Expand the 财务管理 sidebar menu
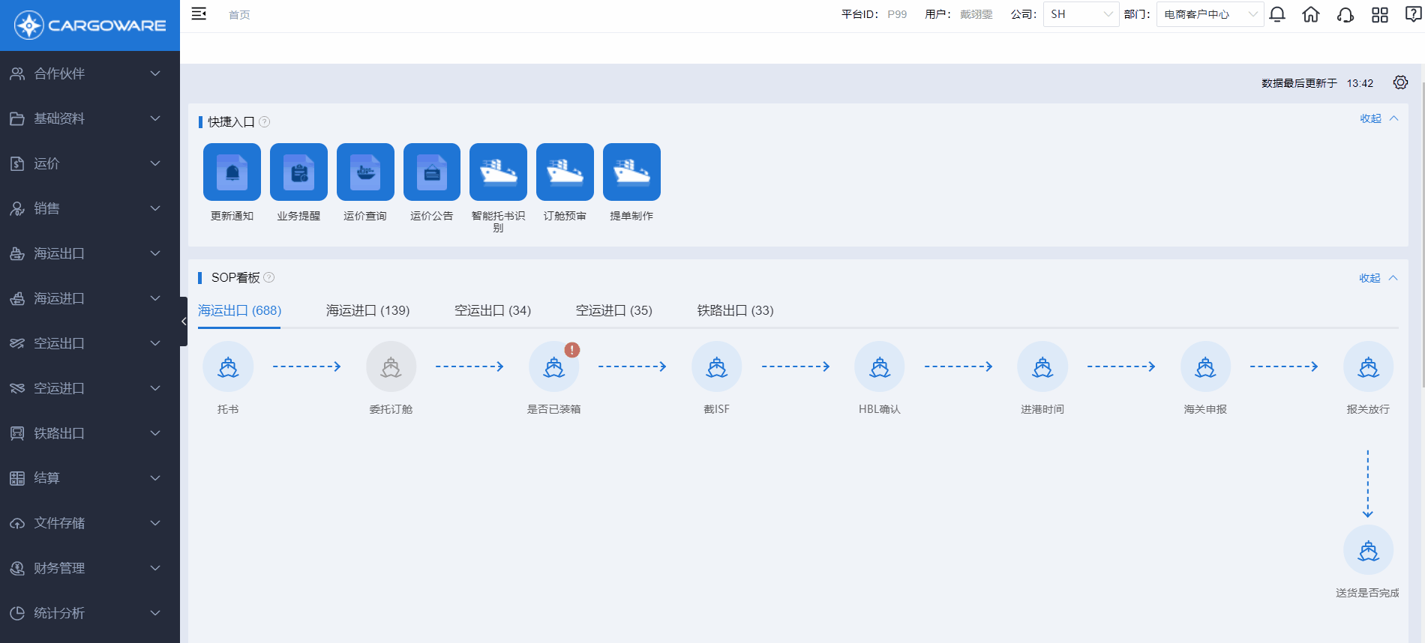 pos(90,568)
